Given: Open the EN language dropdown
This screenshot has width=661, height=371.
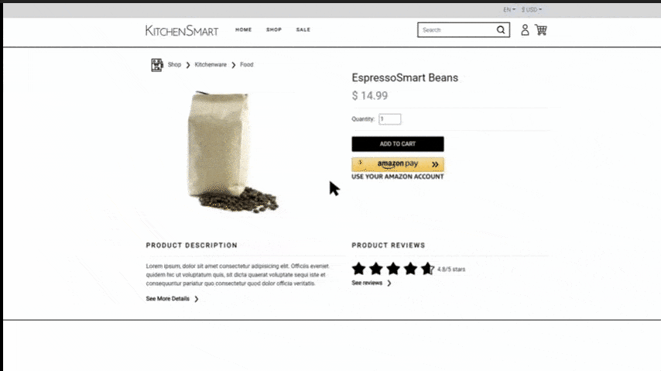Looking at the screenshot, I should (509, 10).
